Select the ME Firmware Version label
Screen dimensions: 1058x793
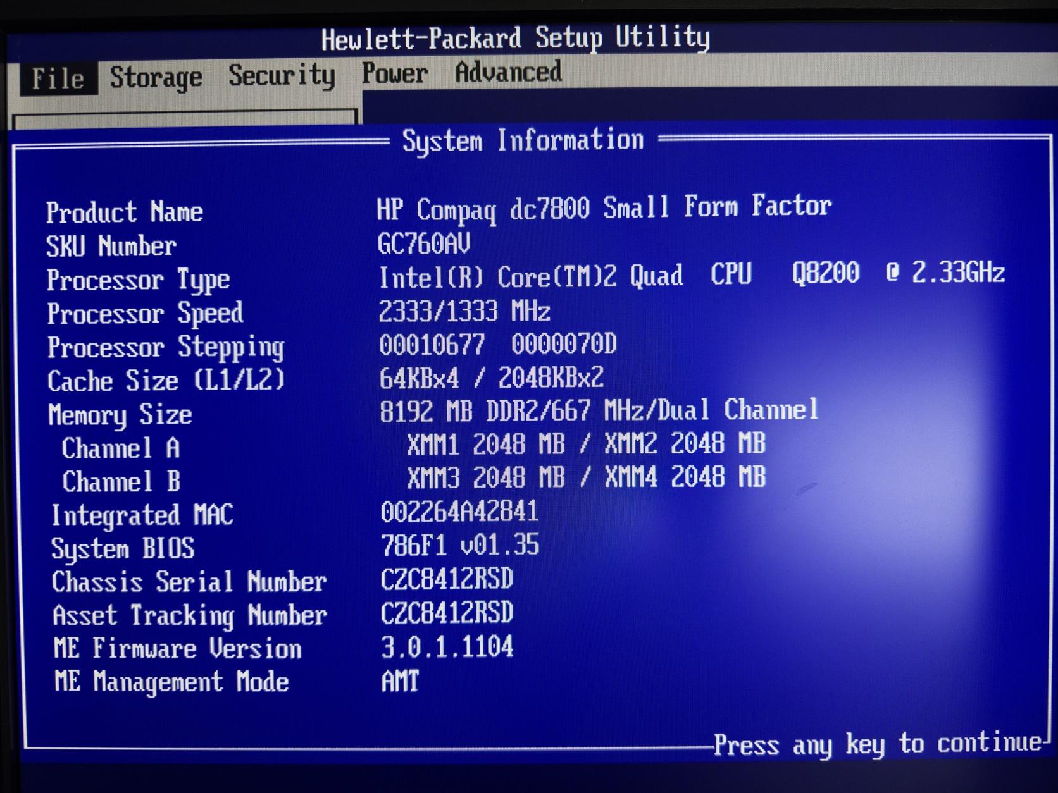[x=178, y=649]
